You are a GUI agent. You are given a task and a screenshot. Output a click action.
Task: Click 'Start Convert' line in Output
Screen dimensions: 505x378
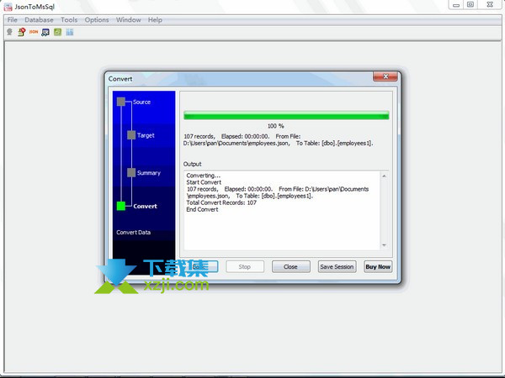[204, 182]
